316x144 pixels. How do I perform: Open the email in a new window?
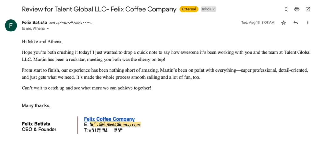308,9
